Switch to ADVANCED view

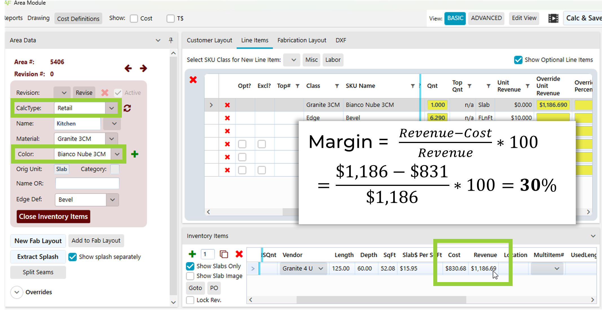[x=486, y=18]
